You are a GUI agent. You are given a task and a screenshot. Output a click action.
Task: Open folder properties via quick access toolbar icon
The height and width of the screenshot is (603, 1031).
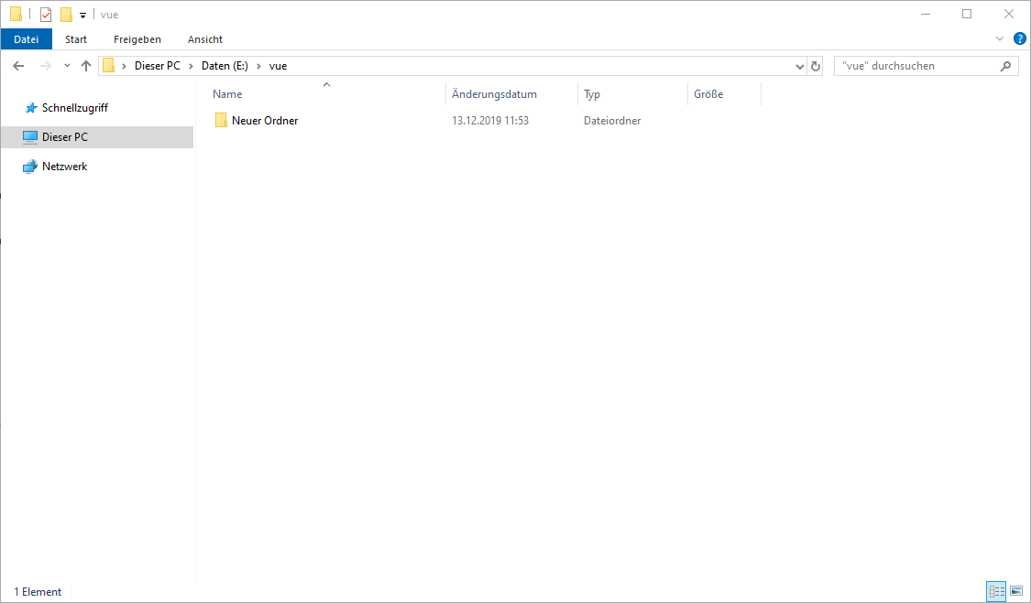[x=45, y=14]
